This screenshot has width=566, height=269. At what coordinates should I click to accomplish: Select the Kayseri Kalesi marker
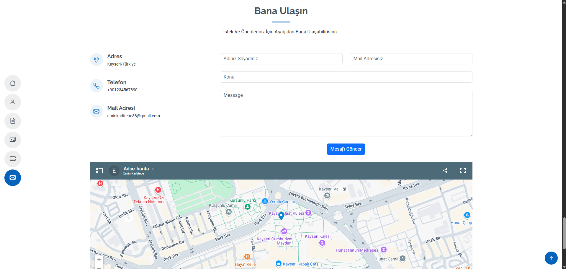[322, 243]
